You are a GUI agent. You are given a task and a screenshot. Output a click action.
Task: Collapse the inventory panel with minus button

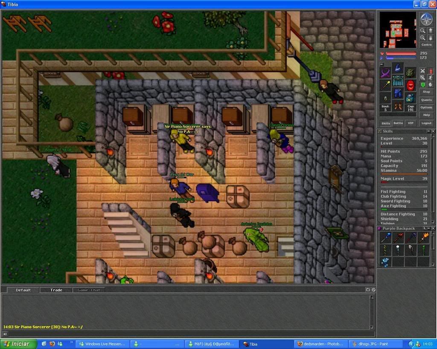(x=382, y=64)
